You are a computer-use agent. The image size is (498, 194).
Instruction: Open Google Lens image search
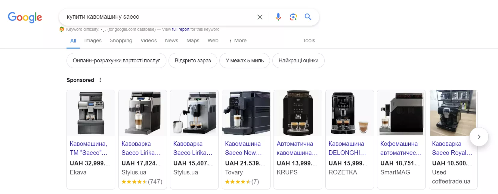tap(293, 17)
